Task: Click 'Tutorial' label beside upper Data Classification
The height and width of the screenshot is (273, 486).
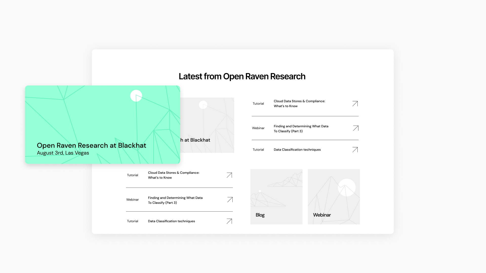Action: (x=258, y=150)
